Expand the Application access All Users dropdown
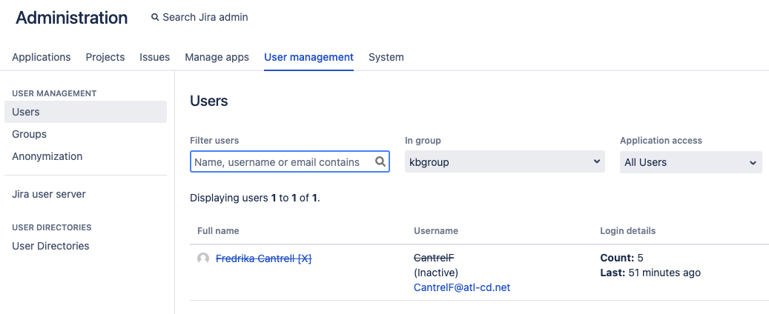 [x=690, y=162]
